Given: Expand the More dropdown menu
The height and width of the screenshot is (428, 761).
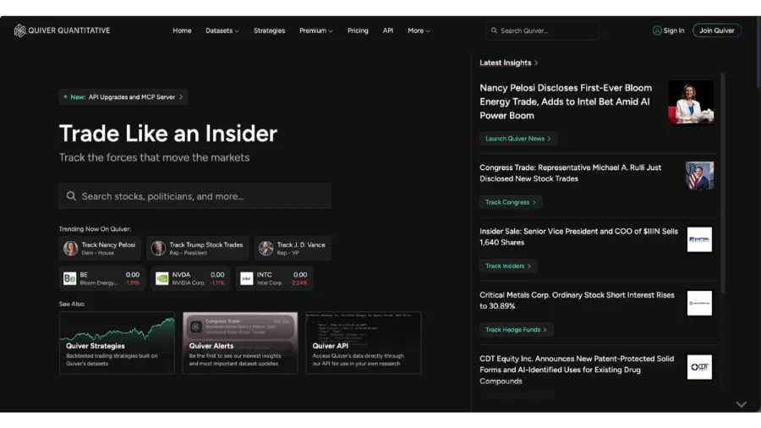Looking at the screenshot, I should 419,30.
